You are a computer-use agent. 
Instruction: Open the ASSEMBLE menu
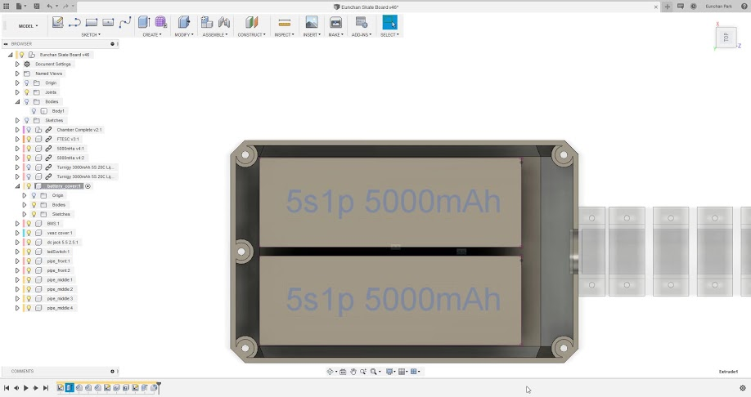(215, 35)
